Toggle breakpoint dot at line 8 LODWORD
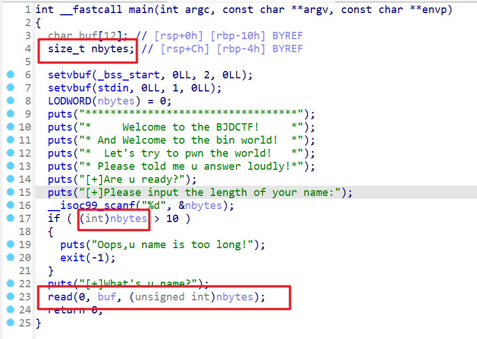The width and height of the screenshot is (477, 339). [10, 101]
